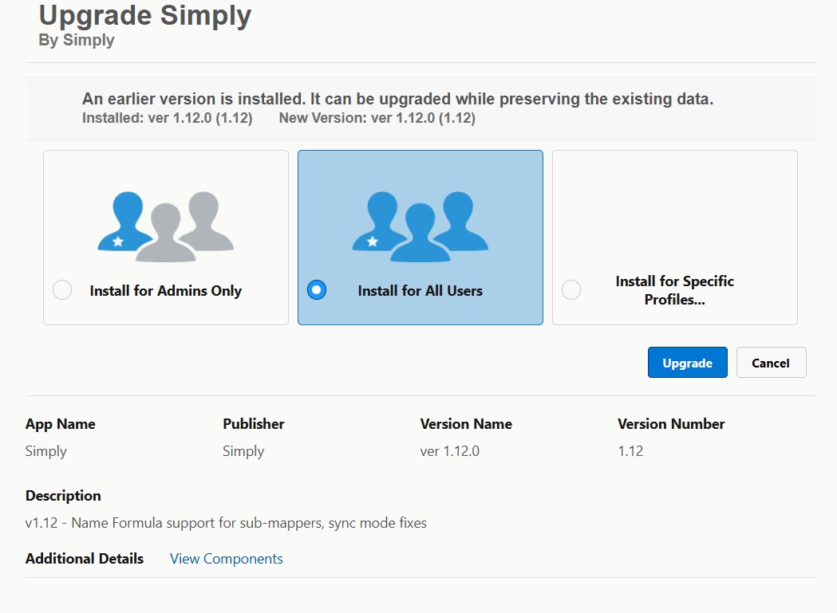Viewport: 837px width, 613px height.
Task: Click the App Name value Simply
Action: tap(46, 450)
